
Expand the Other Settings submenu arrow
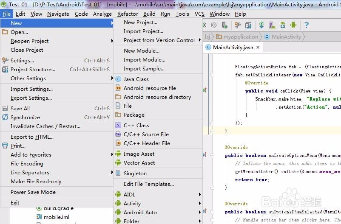point(112,78)
